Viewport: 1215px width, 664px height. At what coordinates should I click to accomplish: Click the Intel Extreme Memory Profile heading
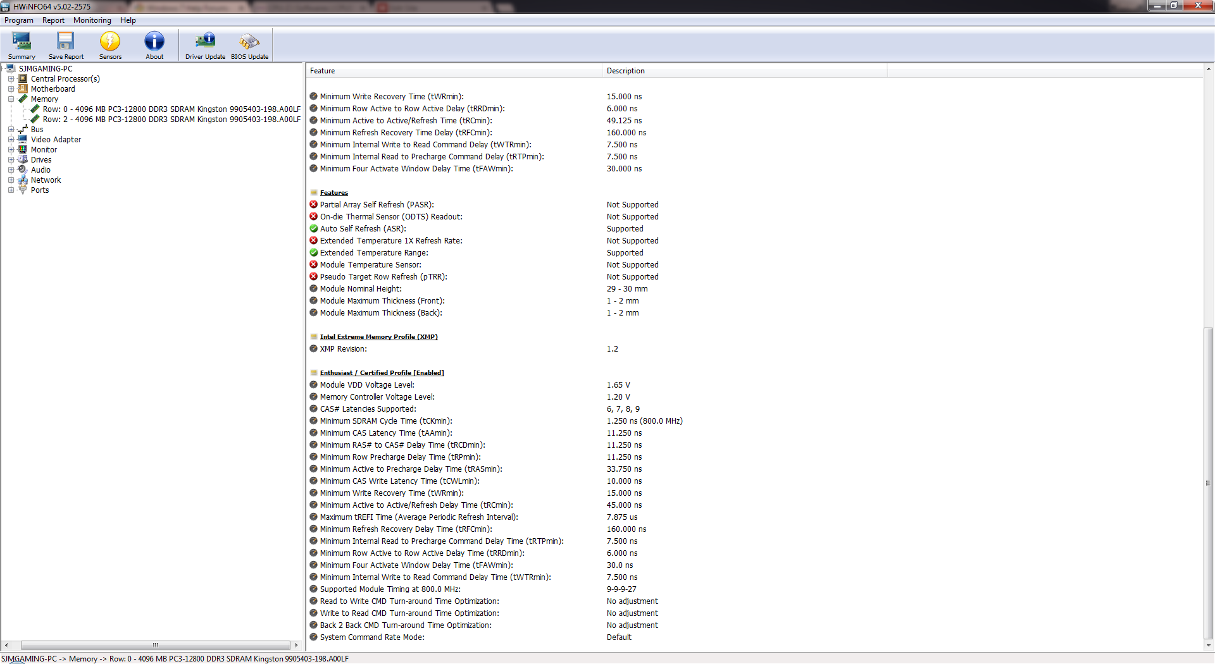pyautogui.click(x=378, y=337)
